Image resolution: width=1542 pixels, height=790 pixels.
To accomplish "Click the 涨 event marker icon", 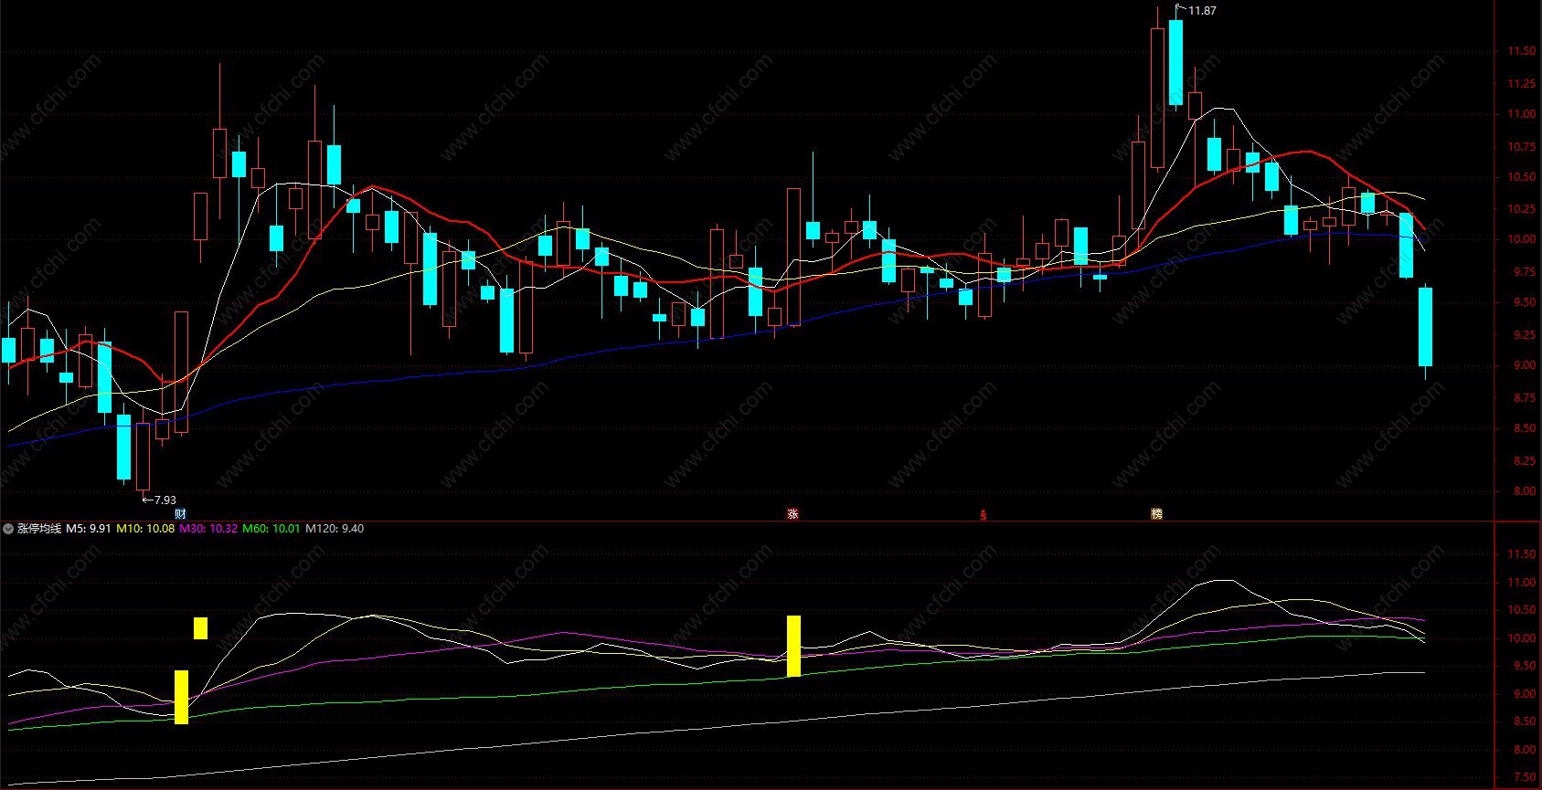I will (792, 514).
